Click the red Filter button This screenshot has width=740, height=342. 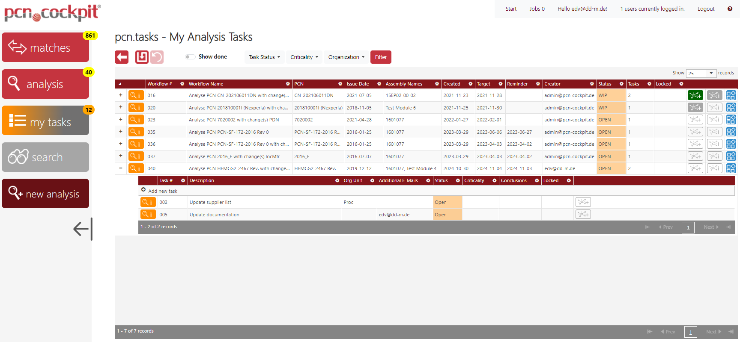pyautogui.click(x=381, y=57)
